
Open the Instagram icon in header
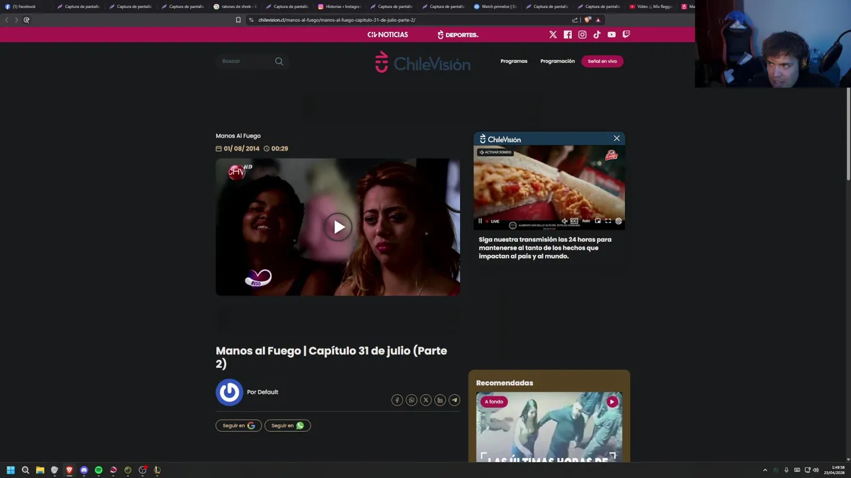(x=582, y=35)
